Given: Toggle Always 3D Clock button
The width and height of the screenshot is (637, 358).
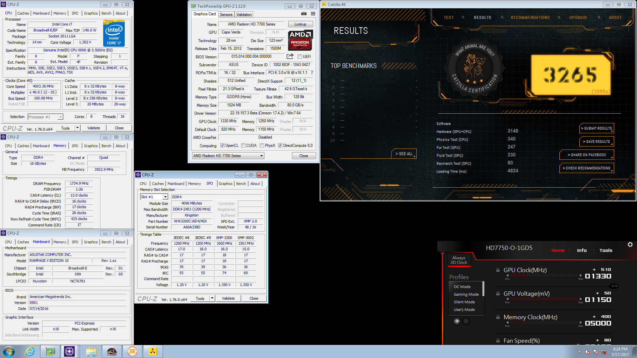Looking at the screenshot, I should [459, 260].
